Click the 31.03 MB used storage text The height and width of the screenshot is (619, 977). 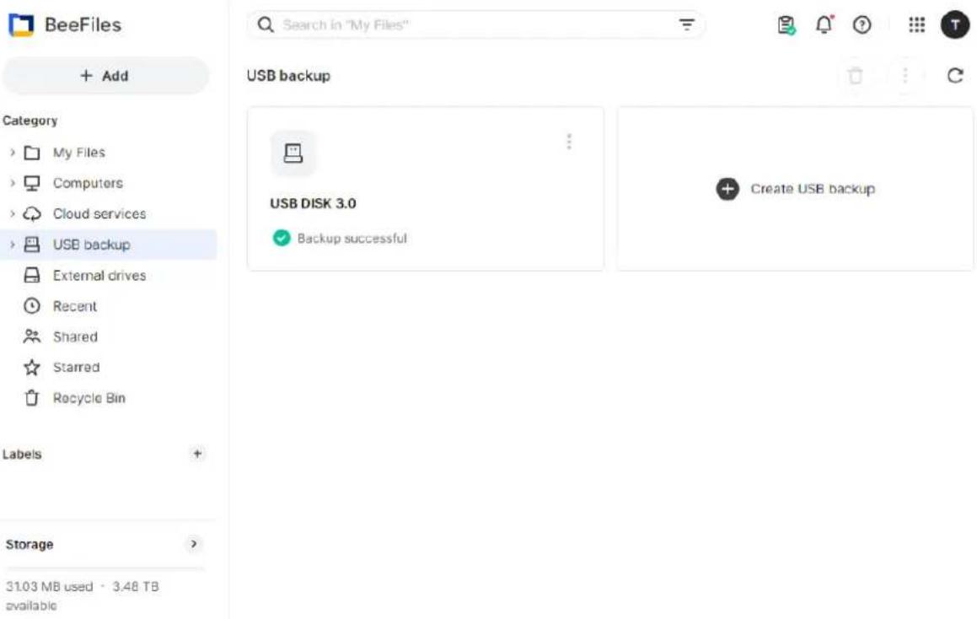click(x=49, y=587)
